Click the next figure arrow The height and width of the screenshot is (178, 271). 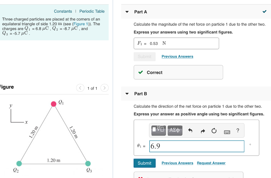click(105, 88)
